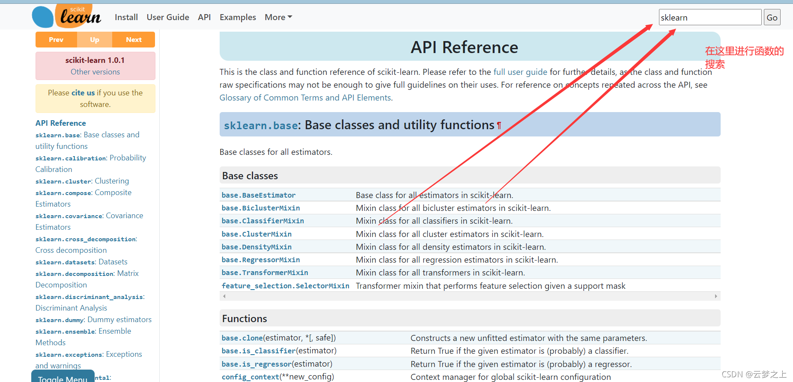This screenshot has width=793, height=382.
Task: Click Toggle Menu button
Action: 63,376
